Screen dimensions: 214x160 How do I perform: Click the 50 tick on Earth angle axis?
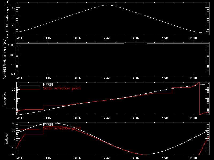click(x=14, y=26)
